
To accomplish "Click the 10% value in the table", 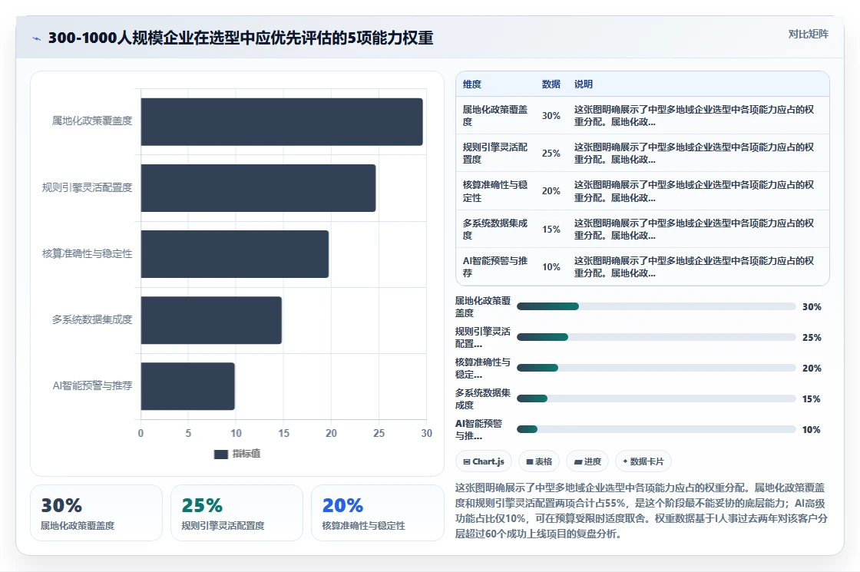I will click(551, 267).
